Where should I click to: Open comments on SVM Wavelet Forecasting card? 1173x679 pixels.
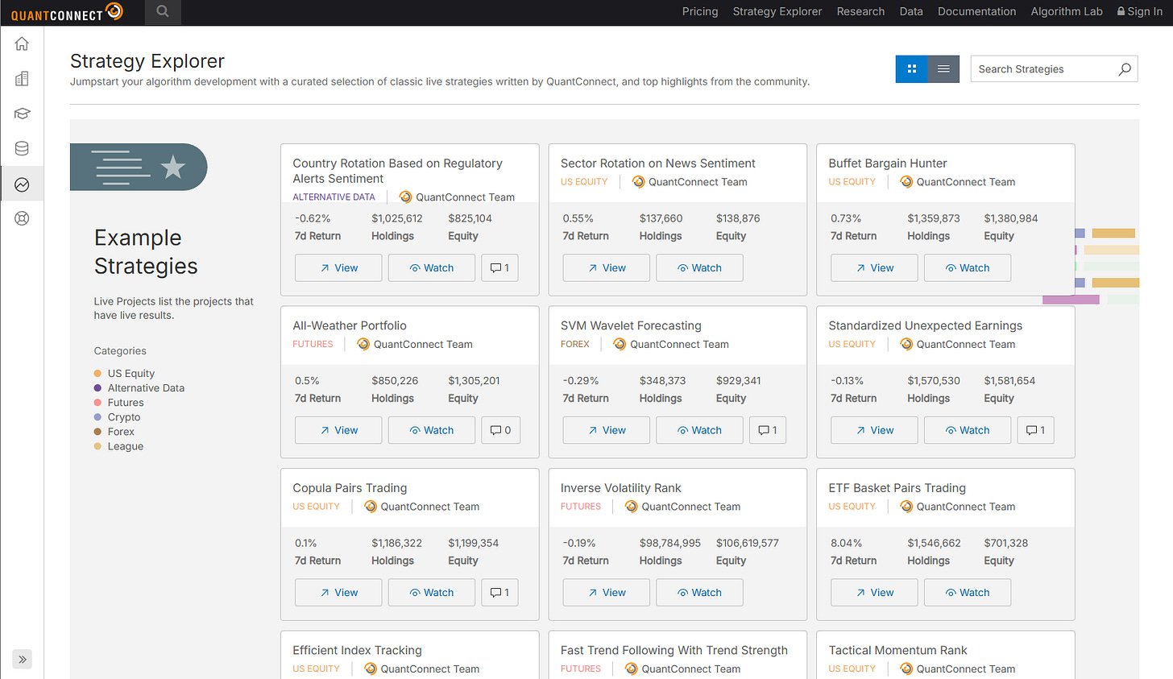coord(768,430)
